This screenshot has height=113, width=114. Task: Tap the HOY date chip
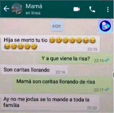tap(57, 26)
